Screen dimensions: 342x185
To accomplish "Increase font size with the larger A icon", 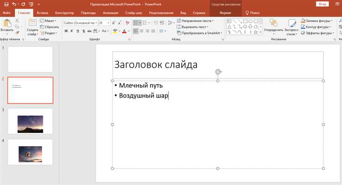I will tap(112, 22).
